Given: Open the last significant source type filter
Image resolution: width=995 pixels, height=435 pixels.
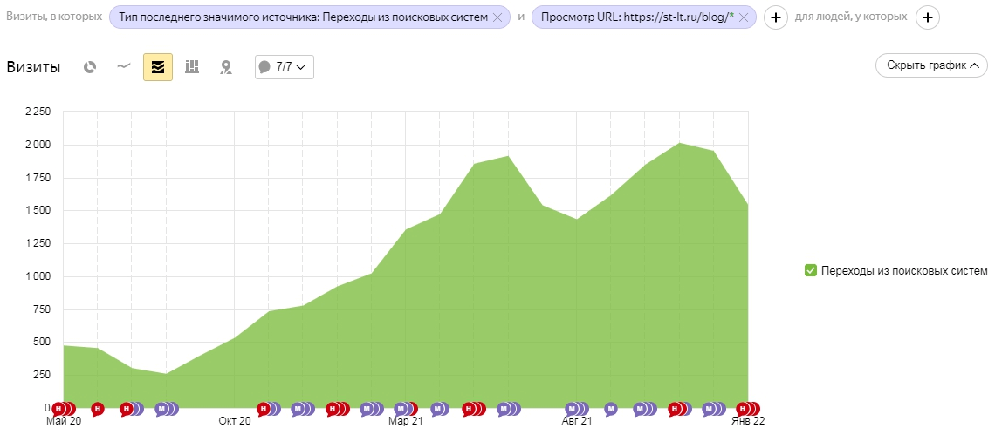Looking at the screenshot, I should [304, 17].
